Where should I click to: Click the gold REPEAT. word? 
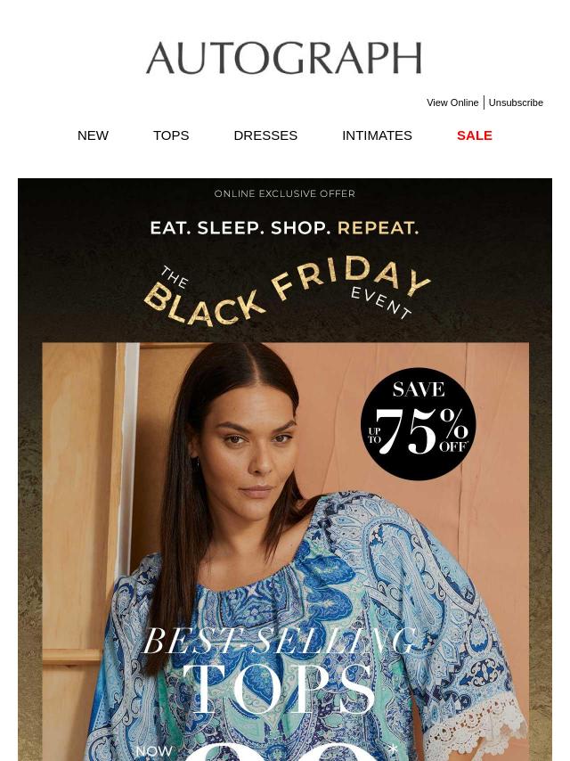click(x=379, y=228)
